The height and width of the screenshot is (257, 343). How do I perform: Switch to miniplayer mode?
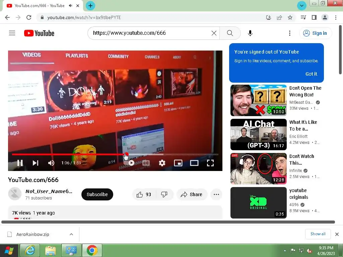point(178,163)
